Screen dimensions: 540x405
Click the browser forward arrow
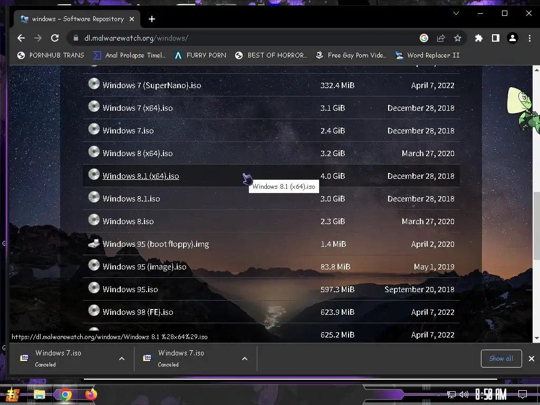[38, 38]
